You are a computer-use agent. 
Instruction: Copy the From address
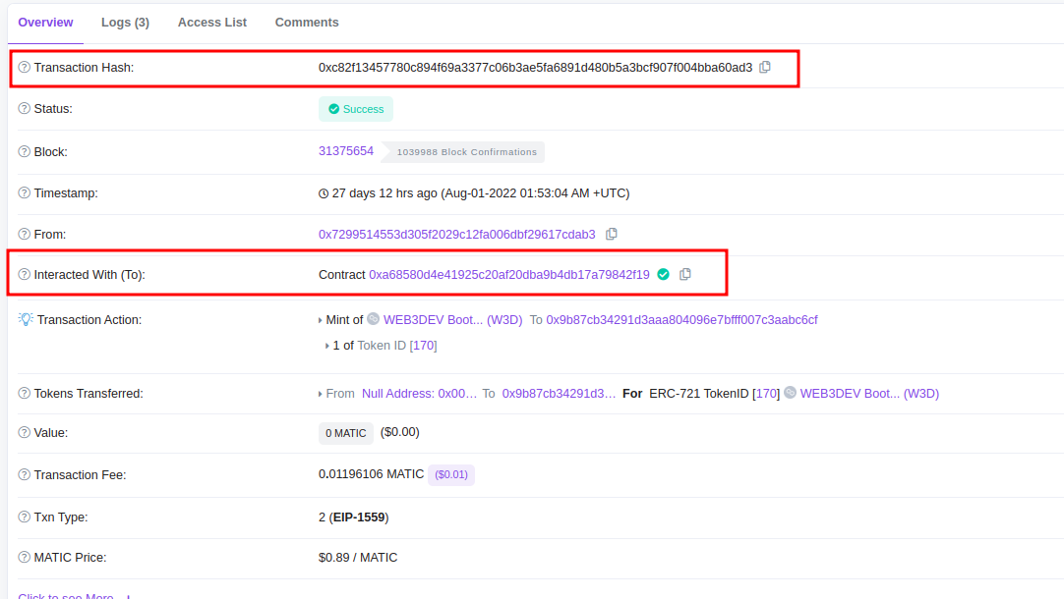[x=612, y=234]
